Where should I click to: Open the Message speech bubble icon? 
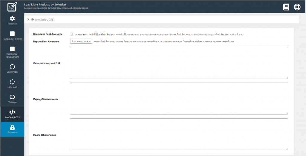click(x=12, y=97)
